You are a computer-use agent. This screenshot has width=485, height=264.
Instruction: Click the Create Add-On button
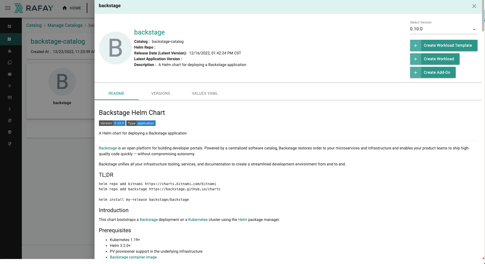(x=433, y=72)
